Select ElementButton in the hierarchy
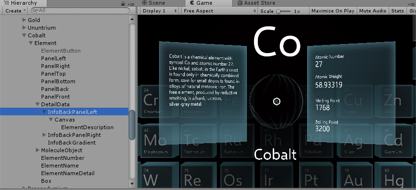This screenshot has height=190, width=416. coord(61,51)
